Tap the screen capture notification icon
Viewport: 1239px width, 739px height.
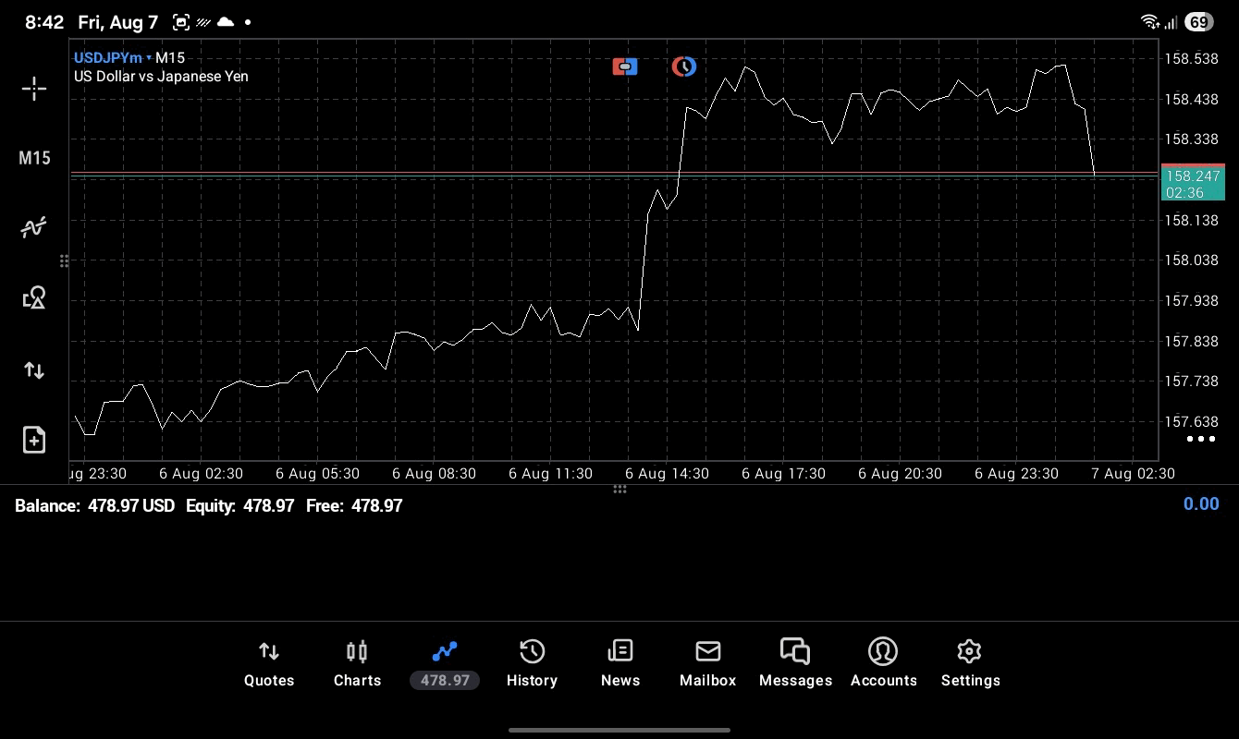point(181,22)
